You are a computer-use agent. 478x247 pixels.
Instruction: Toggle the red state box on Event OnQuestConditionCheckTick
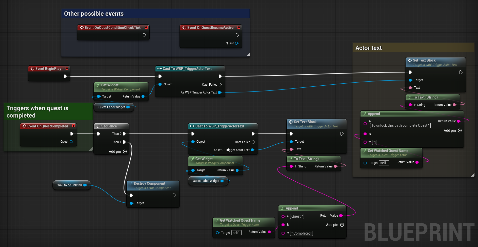pos(146,27)
